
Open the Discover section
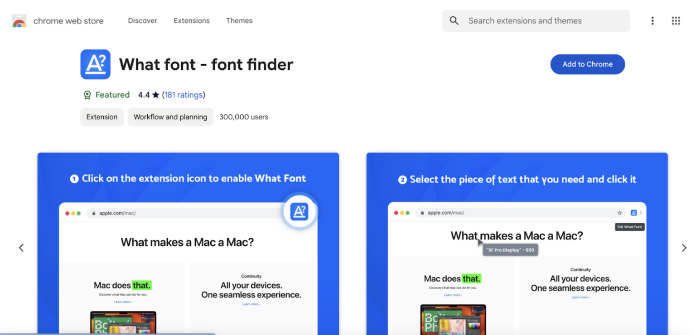tap(142, 20)
